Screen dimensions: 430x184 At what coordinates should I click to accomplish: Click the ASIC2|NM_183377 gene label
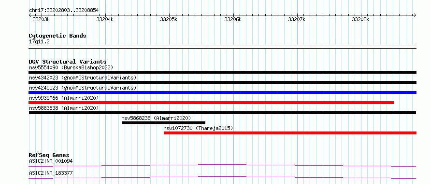(51, 173)
